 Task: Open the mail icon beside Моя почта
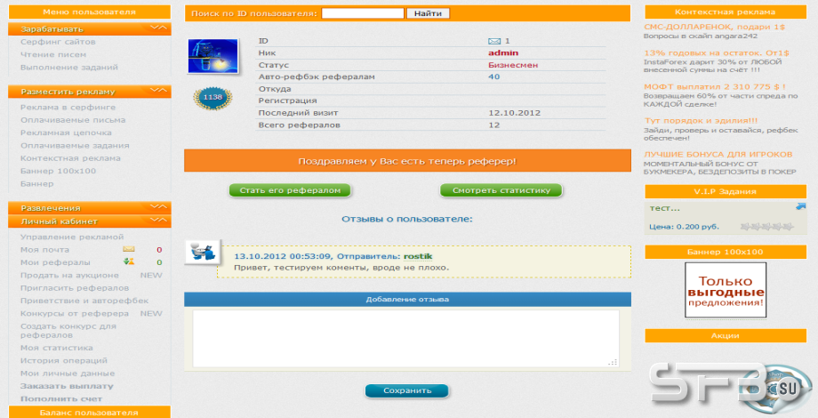point(128,249)
